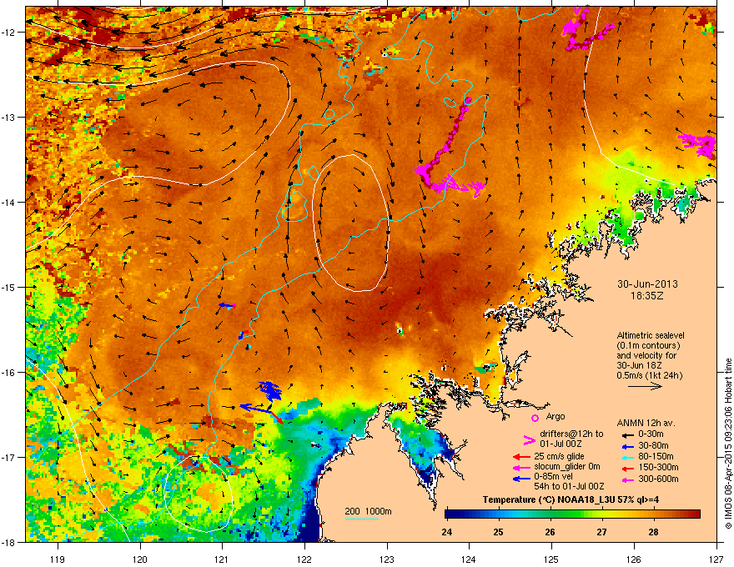Click longitude axis label 119
The height and width of the screenshot is (567, 734).
pos(58,559)
